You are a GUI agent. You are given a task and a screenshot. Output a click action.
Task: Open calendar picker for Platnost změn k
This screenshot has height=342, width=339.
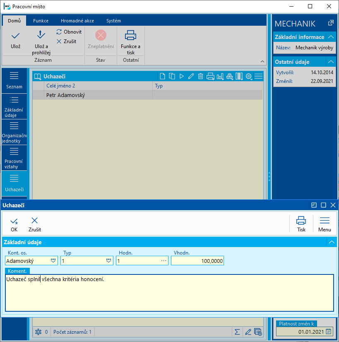[x=328, y=332]
